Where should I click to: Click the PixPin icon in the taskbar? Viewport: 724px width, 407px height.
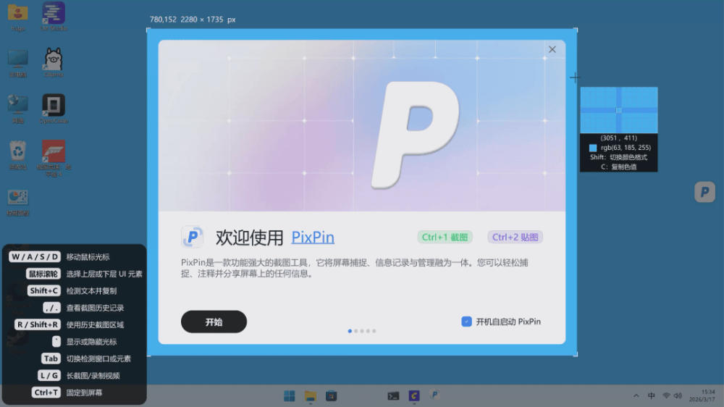coord(434,395)
